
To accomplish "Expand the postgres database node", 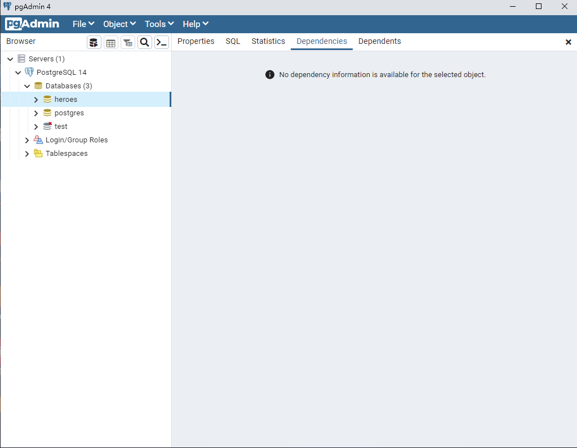I will pos(35,113).
